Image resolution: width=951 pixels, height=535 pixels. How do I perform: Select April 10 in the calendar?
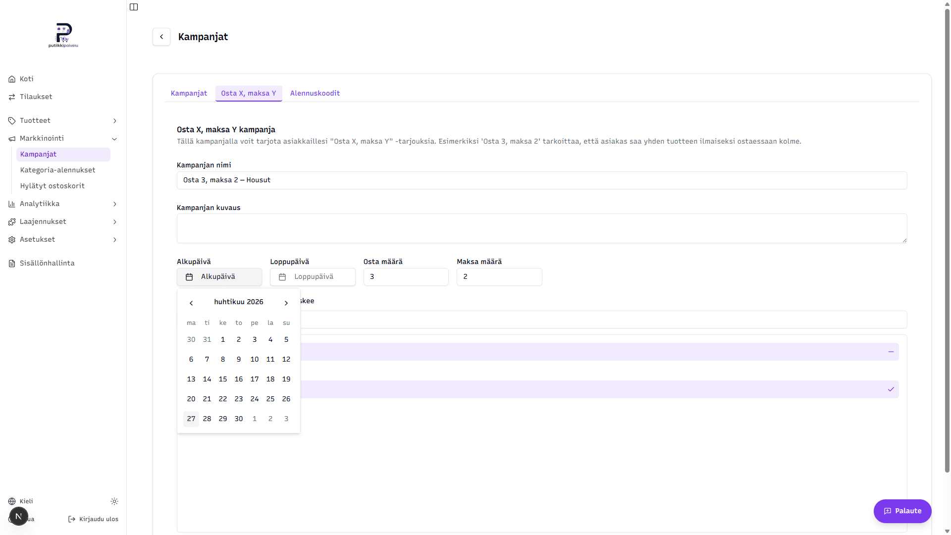coord(255,360)
